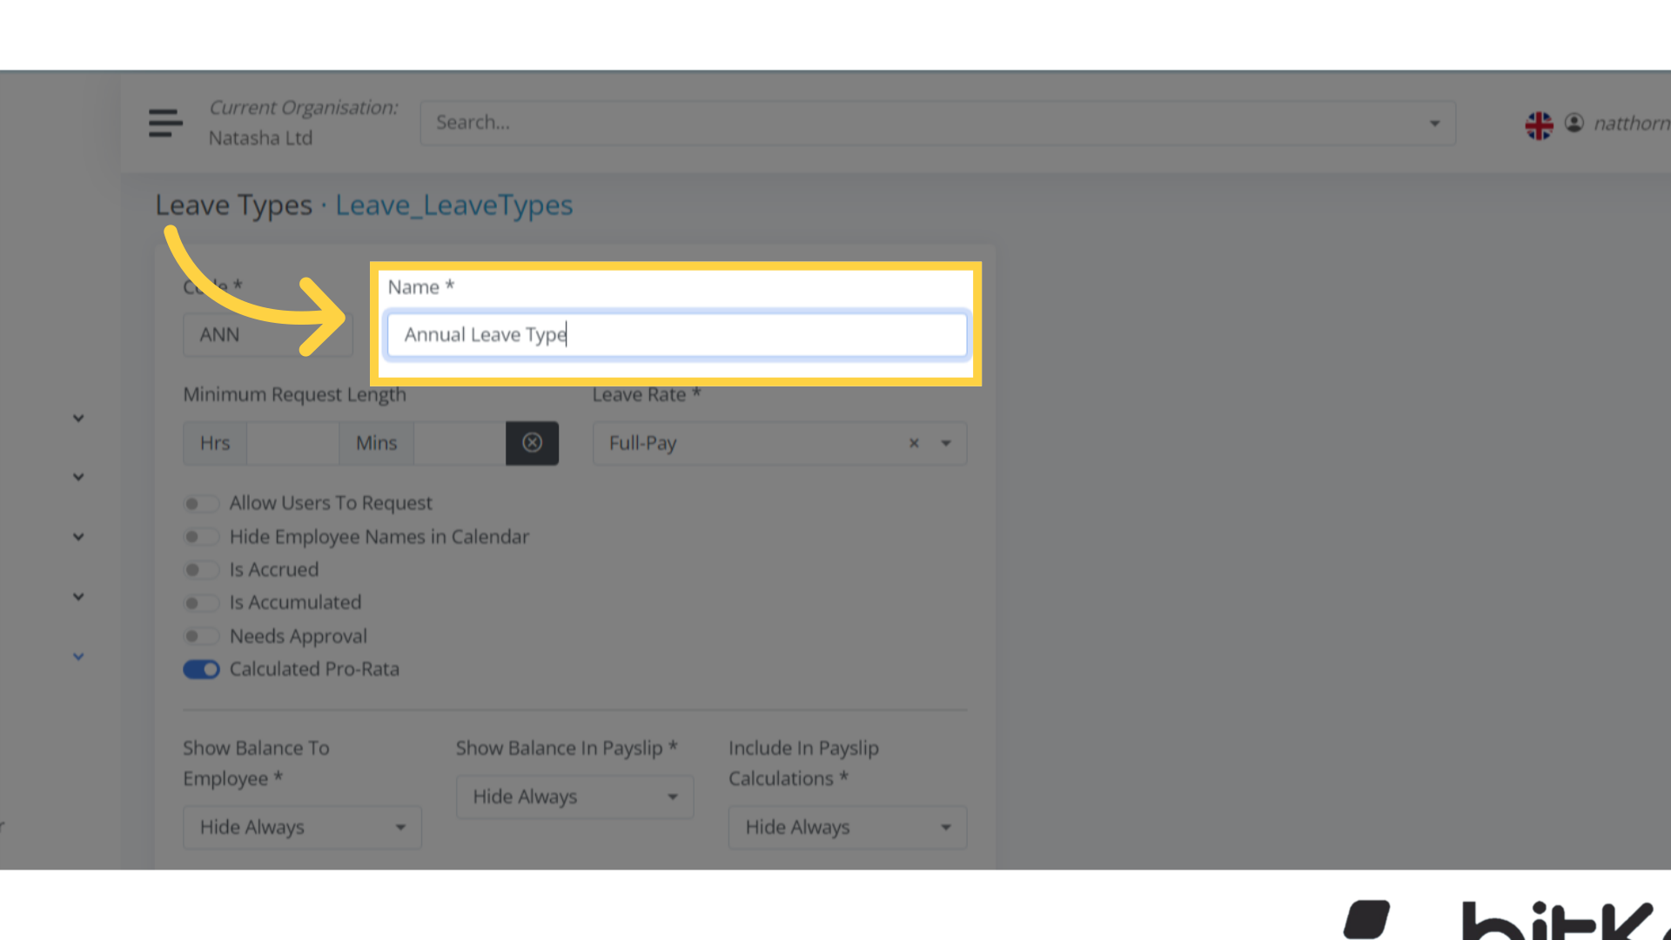Turn on Needs Approval
Viewport: 1671px width, 940px height.
[201, 635]
